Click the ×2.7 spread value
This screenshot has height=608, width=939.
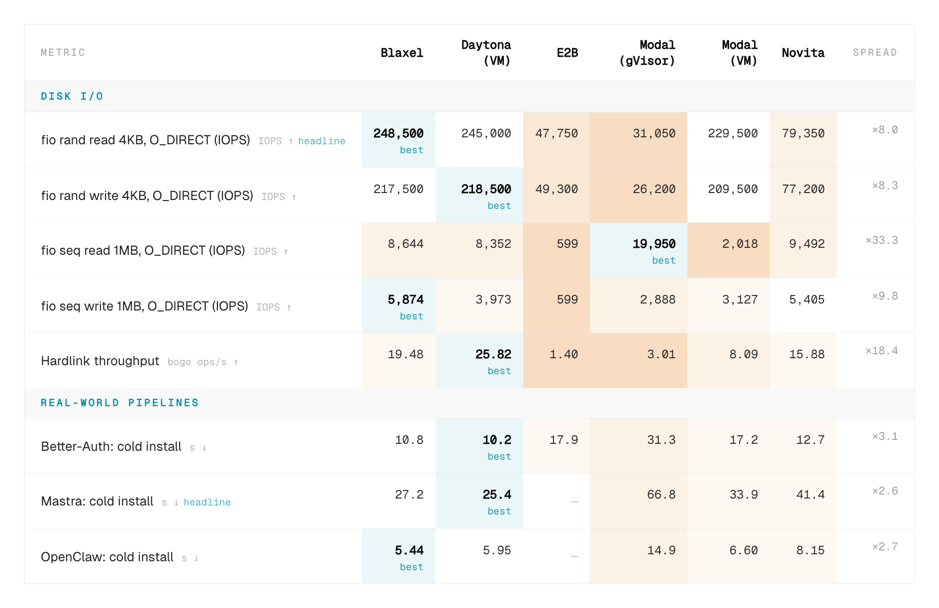pyautogui.click(x=885, y=547)
